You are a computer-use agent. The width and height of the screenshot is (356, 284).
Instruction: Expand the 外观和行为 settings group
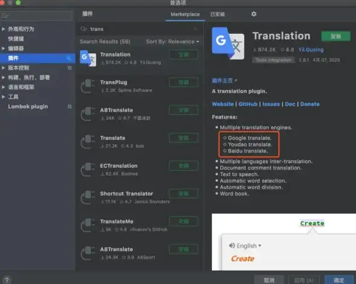click(x=3, y=29)
